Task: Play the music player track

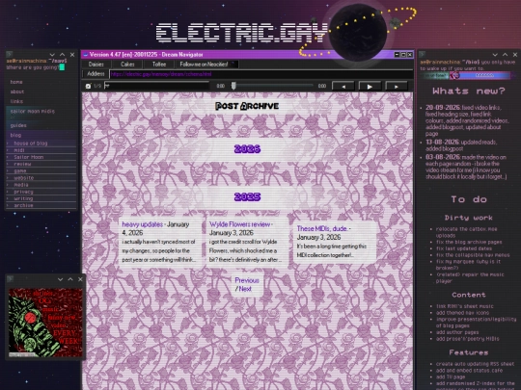Action: (x=370, y=87)
